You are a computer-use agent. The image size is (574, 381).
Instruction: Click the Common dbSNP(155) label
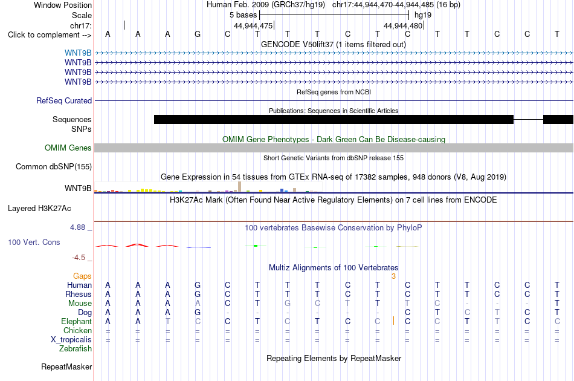[x=53, y=167]
